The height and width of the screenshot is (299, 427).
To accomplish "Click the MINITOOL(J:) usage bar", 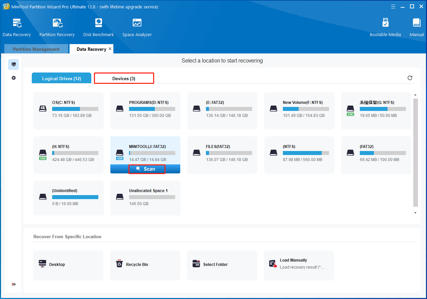I will pyautogui.click(x=152, y=153).
